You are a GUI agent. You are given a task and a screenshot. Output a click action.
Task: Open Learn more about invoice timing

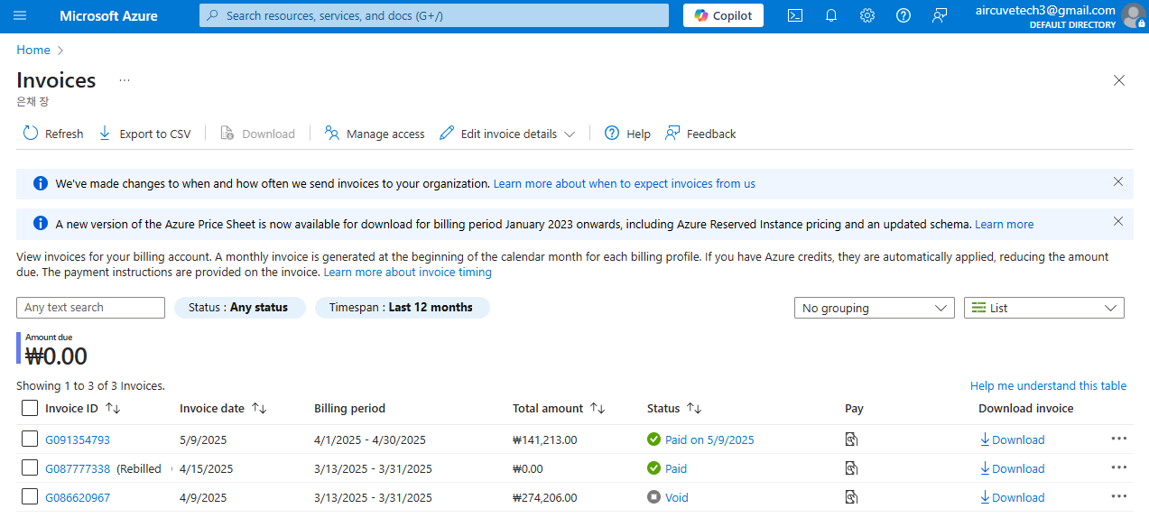click(x=408, y=272)
